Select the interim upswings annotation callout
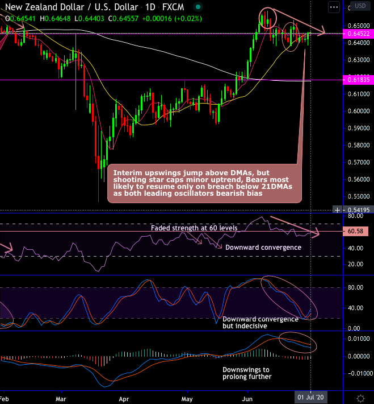The height and width of the screenshot is (404, 374). pos(204,183)
